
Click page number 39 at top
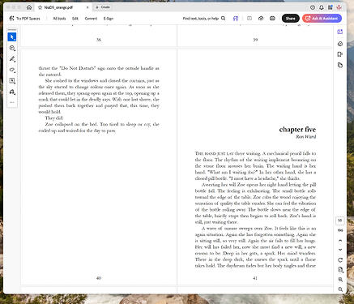[255, 40]
